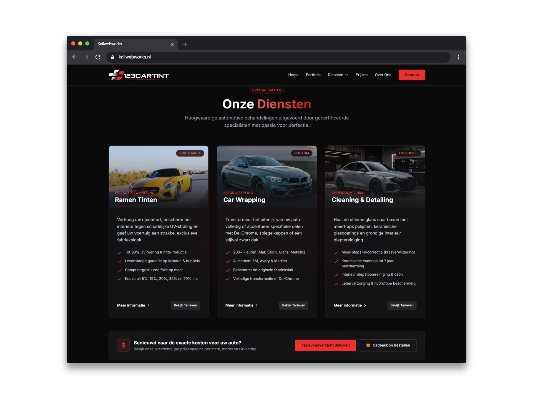Click Bekijk Tarieven on the Car Wrapping card
This screenshot has height=399, width=533.
tap(294, 305)
